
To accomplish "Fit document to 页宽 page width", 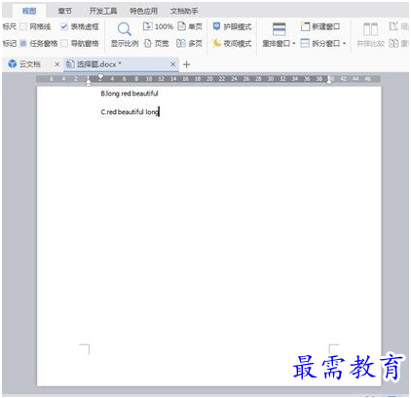I will point(157,43).
